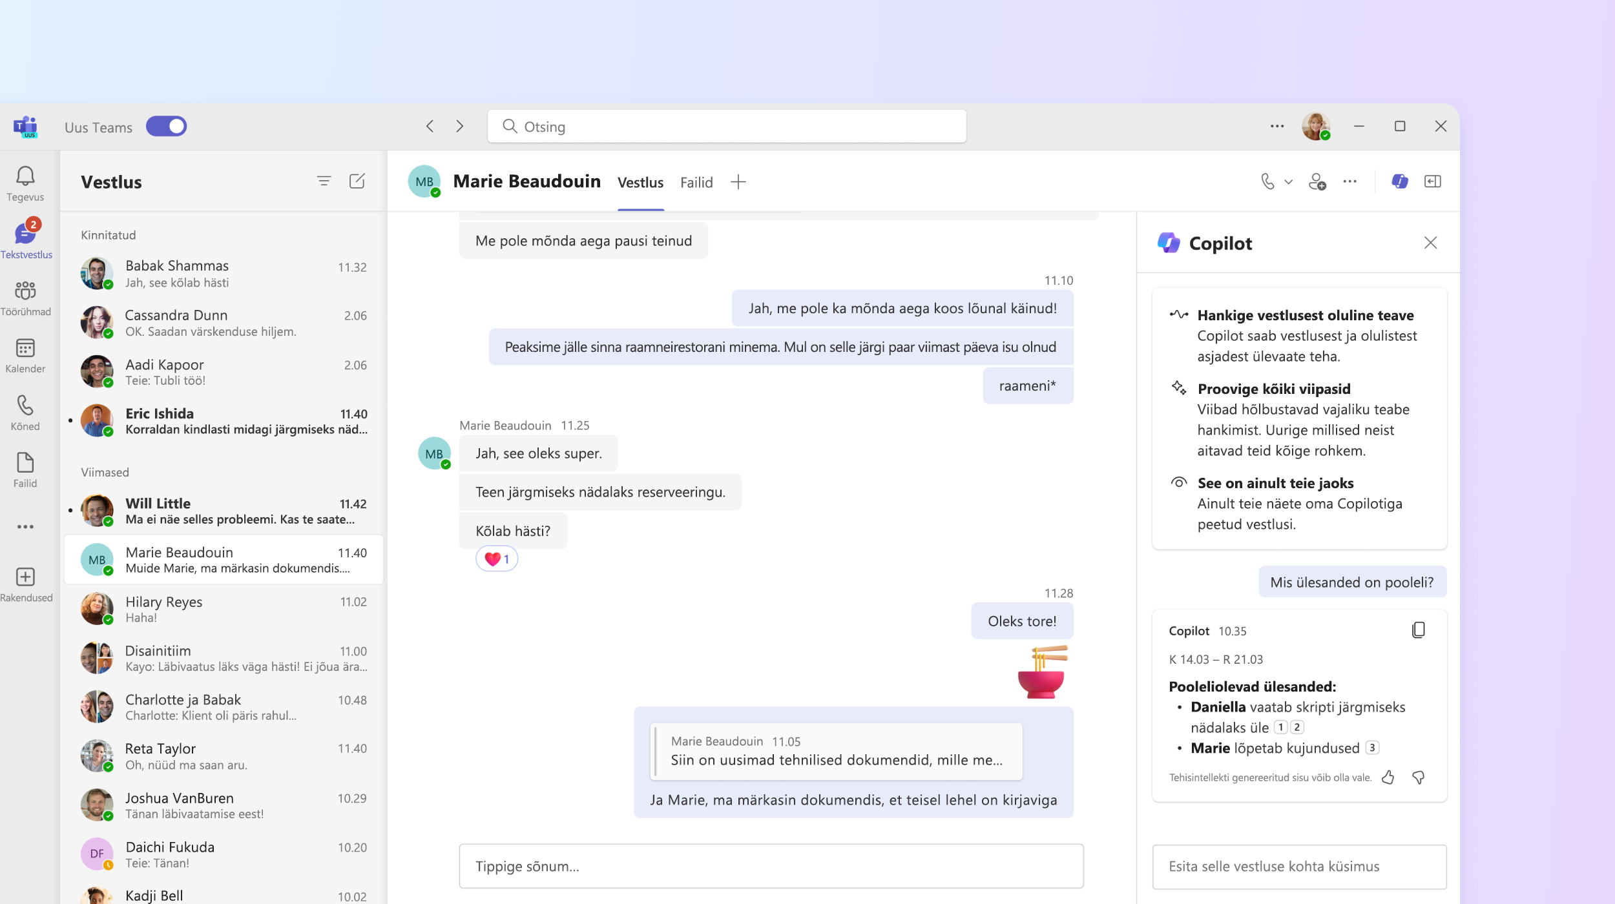
Task: Open the Disainitiim group chat
Action: pyautogui.click(x=224, y=658)
